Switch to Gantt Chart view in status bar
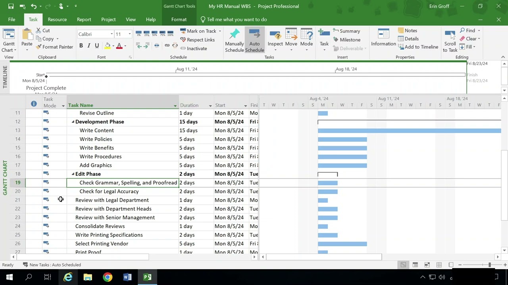The height and width of the screenshot is (285, 508). coord(403,265)
